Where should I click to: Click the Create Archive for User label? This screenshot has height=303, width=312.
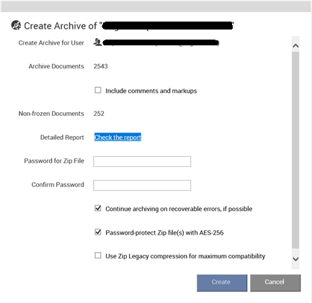point(51,43)
